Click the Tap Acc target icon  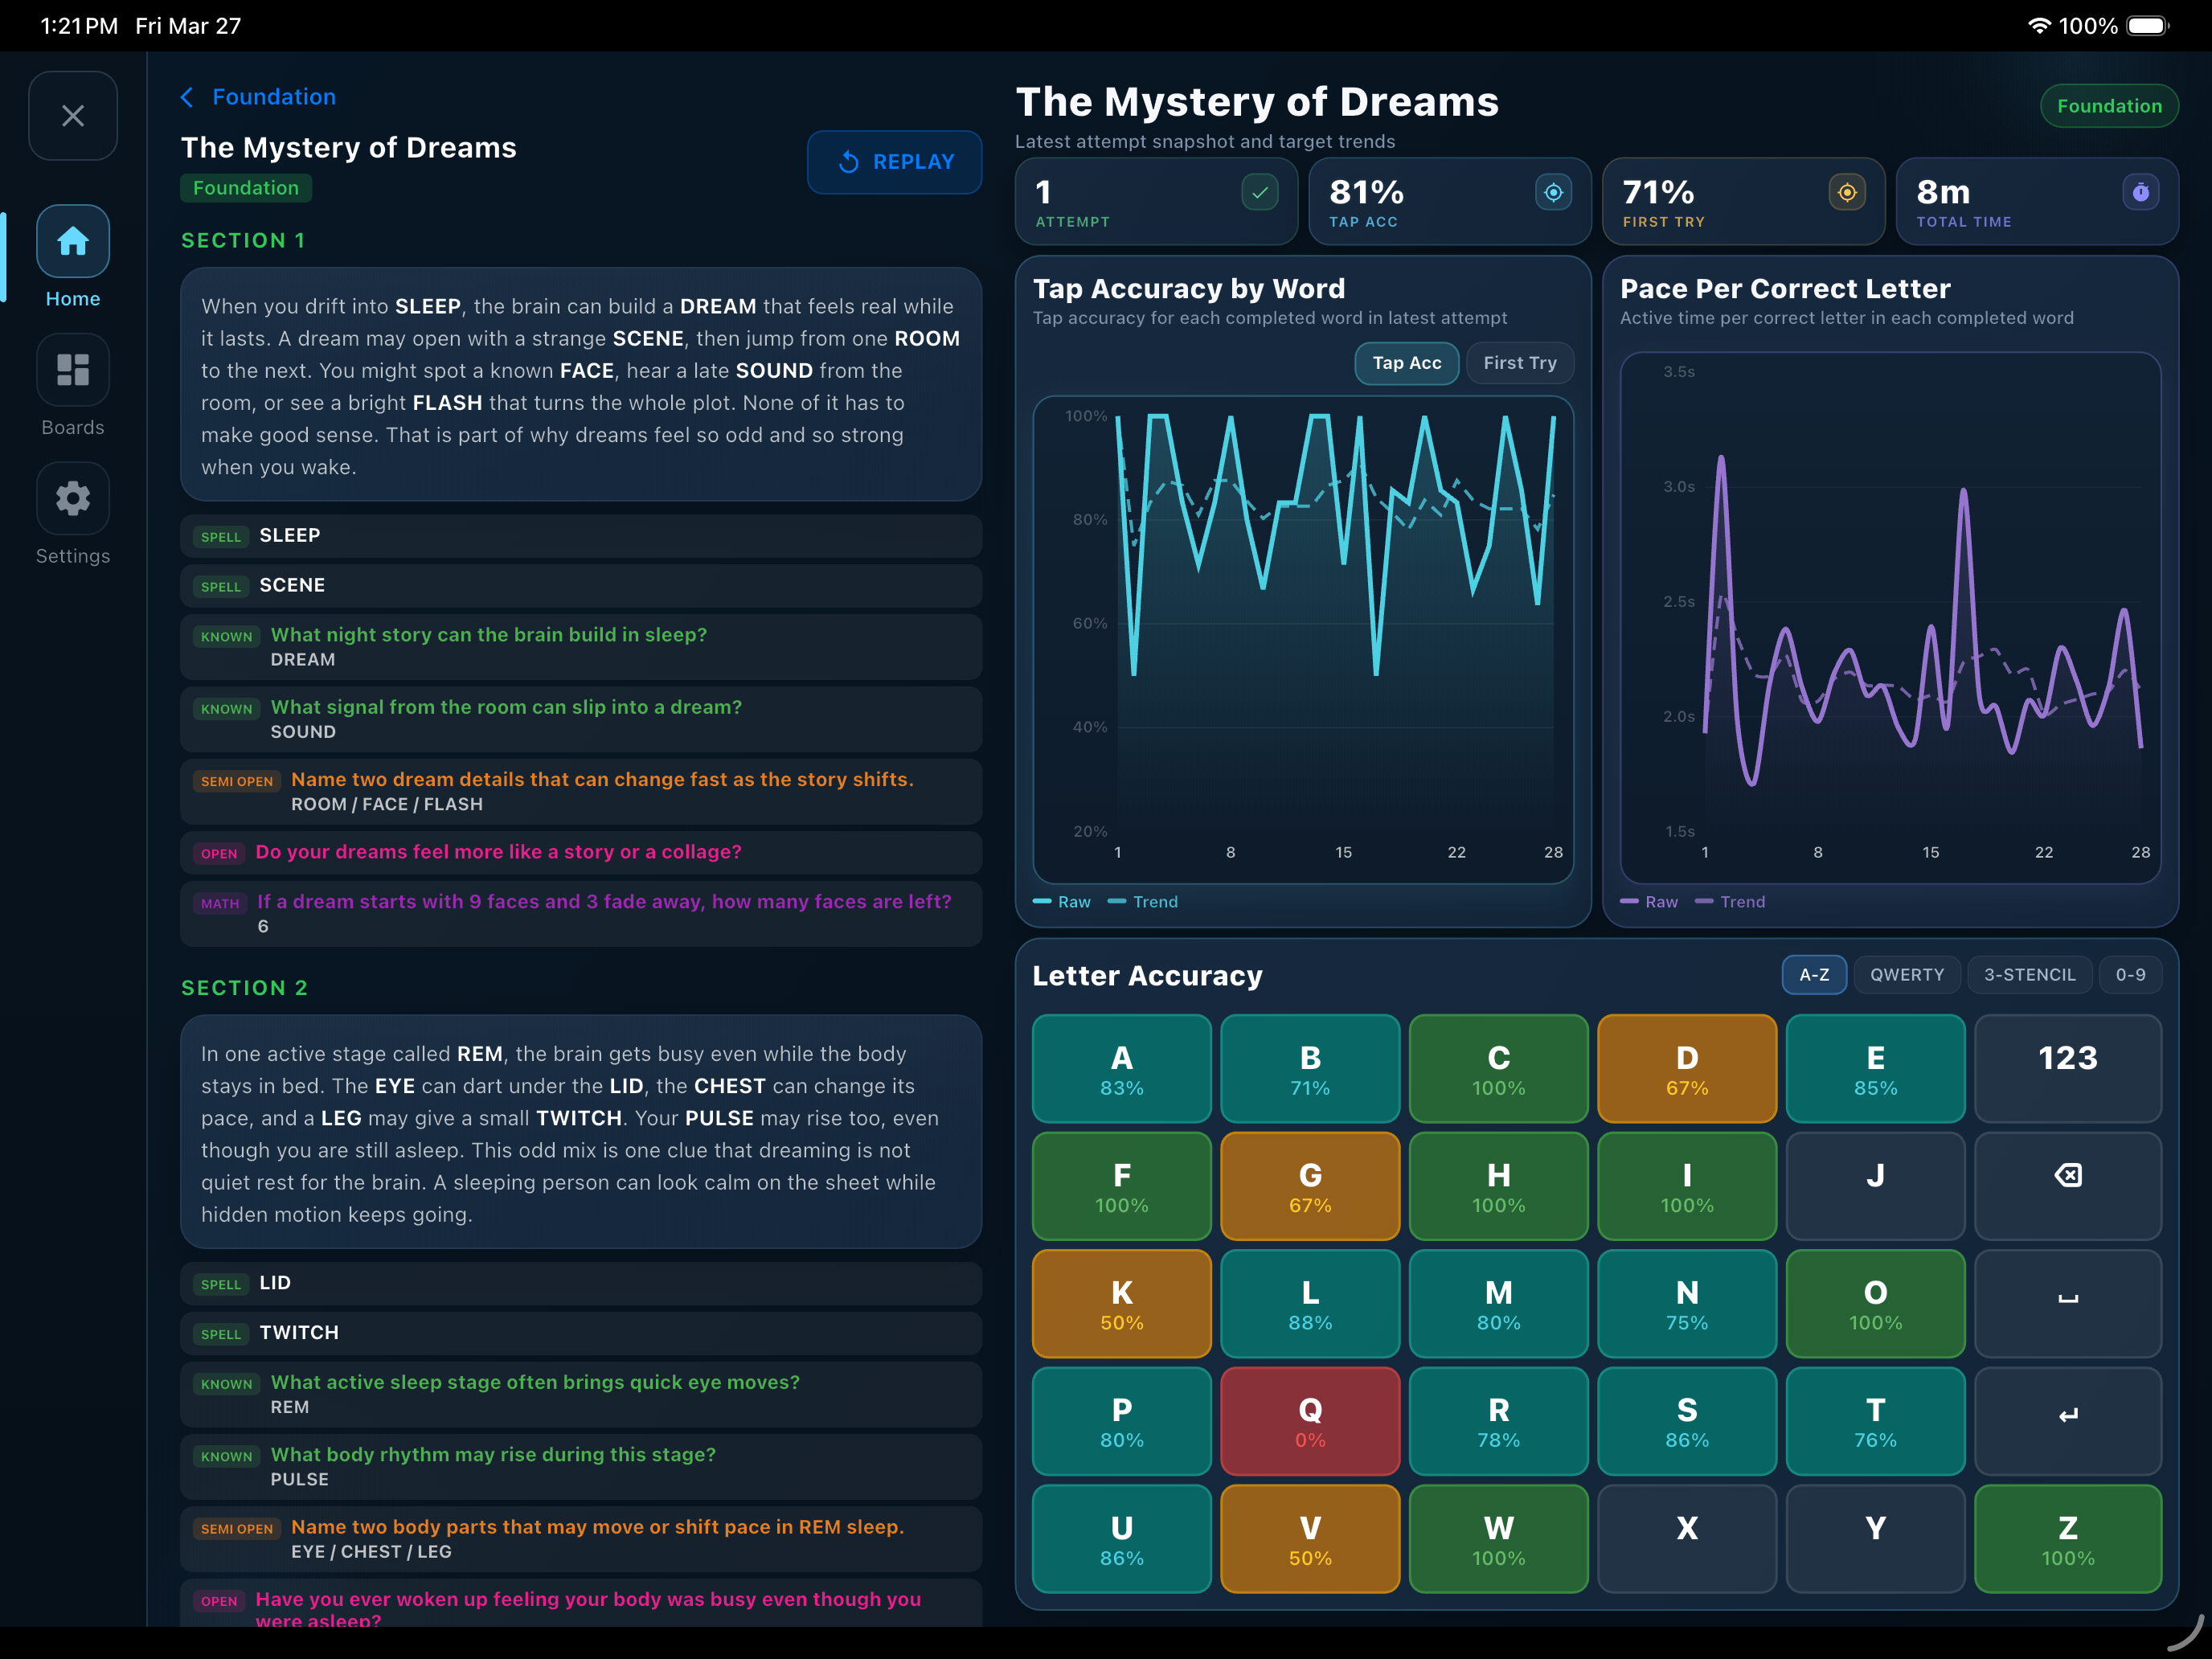[x=1553, y=192]
